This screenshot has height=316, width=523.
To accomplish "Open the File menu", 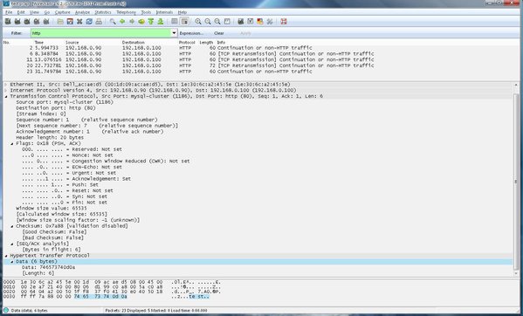I will click(9, 12).
